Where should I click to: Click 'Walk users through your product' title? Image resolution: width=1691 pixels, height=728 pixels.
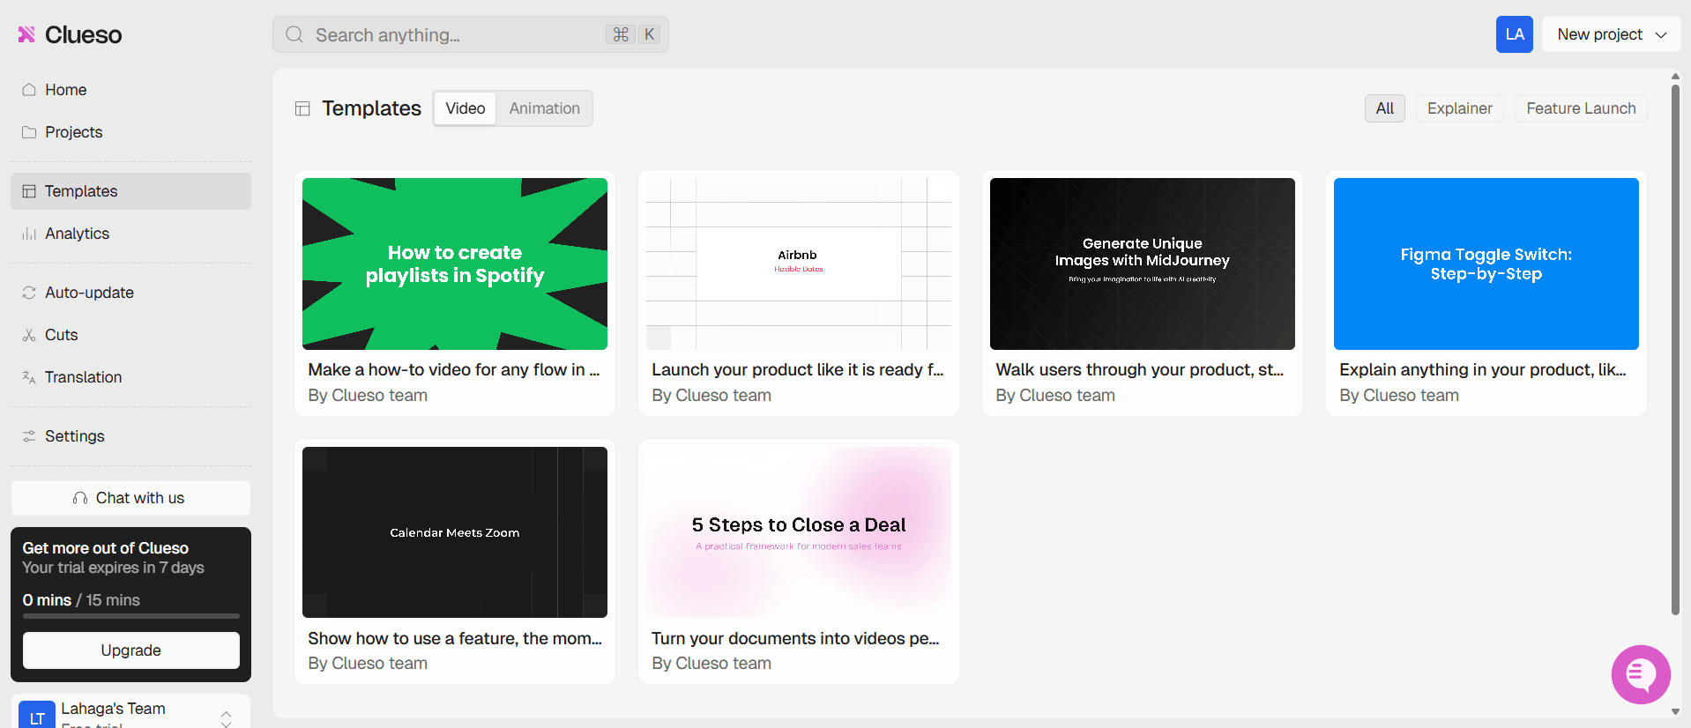click(1140, 370)
